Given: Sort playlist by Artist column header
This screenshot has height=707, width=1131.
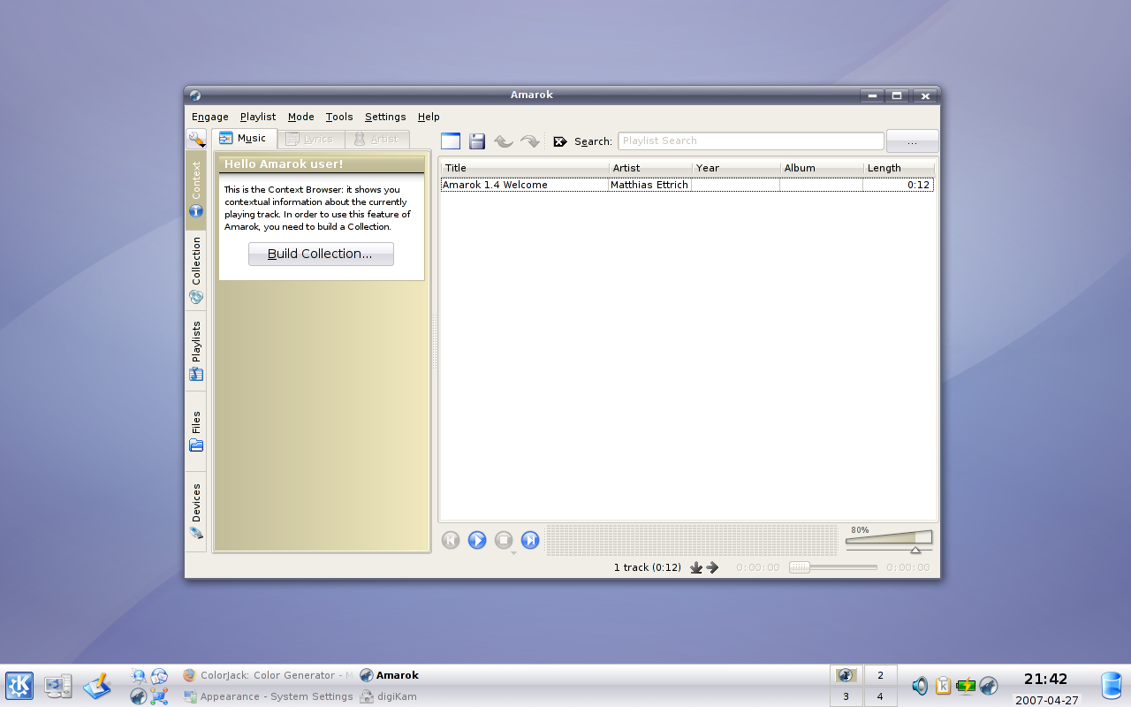Looking at the screenshot, I should [x=650, y=168].
